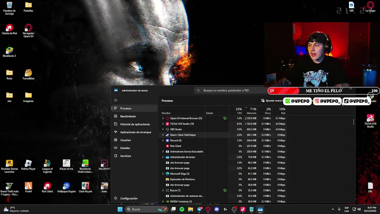Select Grand Theft Auto V Legacy icon

coord(9,189)
